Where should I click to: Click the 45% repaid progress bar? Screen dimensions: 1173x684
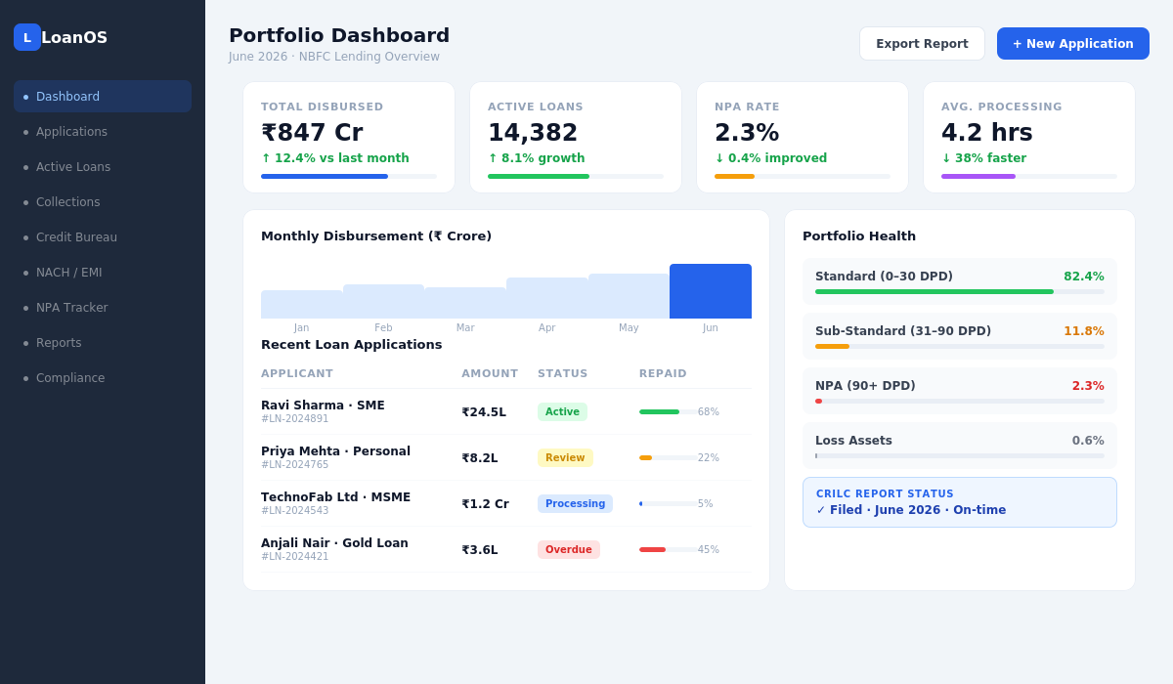[669, 550]
